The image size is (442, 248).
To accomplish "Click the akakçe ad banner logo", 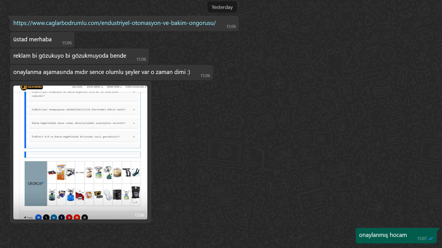I will (x=36, y=183).
